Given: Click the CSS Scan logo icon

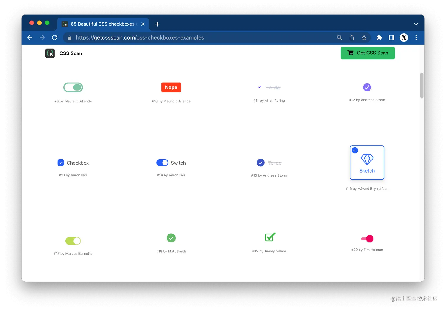Looking at the screenshot, I should [50, 53].
